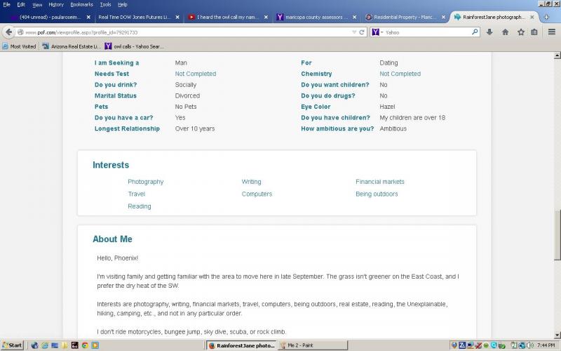The height and width of the screenshot is (351, 561).
Task: Reload the page with the refresh icon
Action: click(362, 32)
